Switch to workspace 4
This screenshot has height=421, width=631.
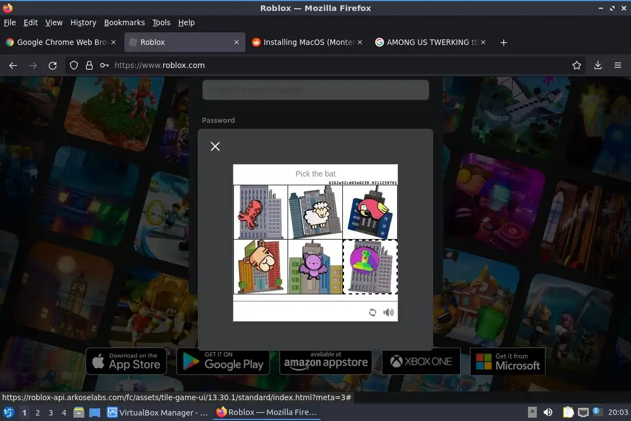(x=64, y=413)
